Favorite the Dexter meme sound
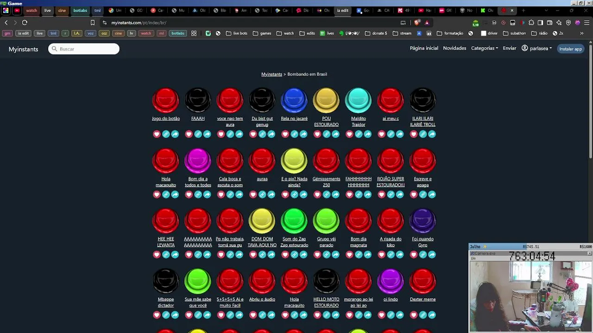This screenshot has height=333, width=593. (414, 315)
